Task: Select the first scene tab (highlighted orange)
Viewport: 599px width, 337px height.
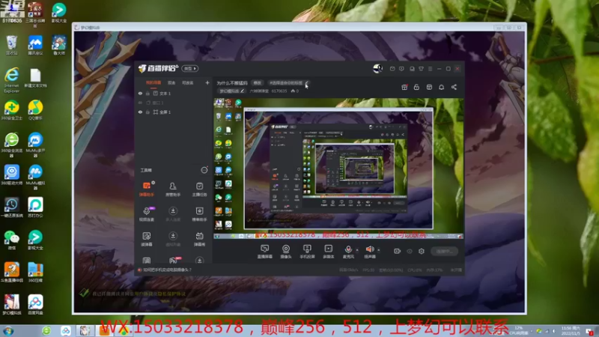Action: tap(153, 82)
